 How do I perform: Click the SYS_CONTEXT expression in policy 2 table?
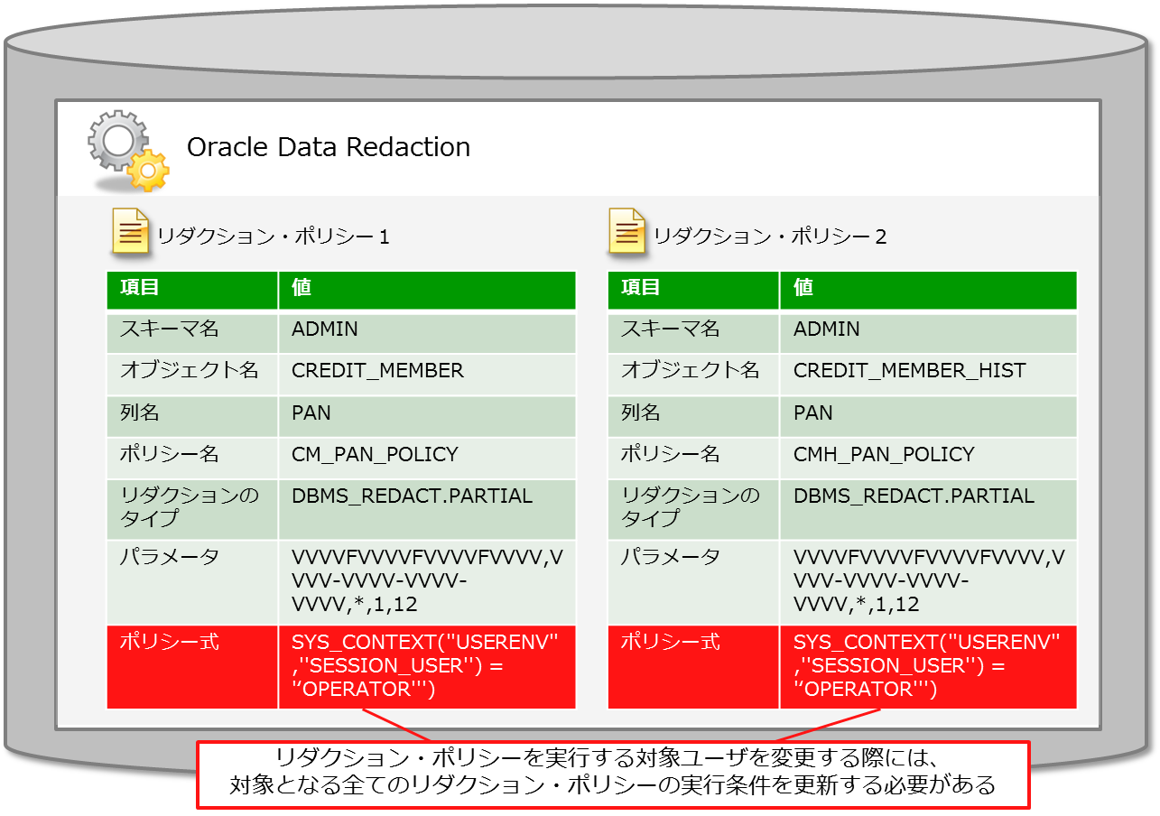tap(929, 667)
